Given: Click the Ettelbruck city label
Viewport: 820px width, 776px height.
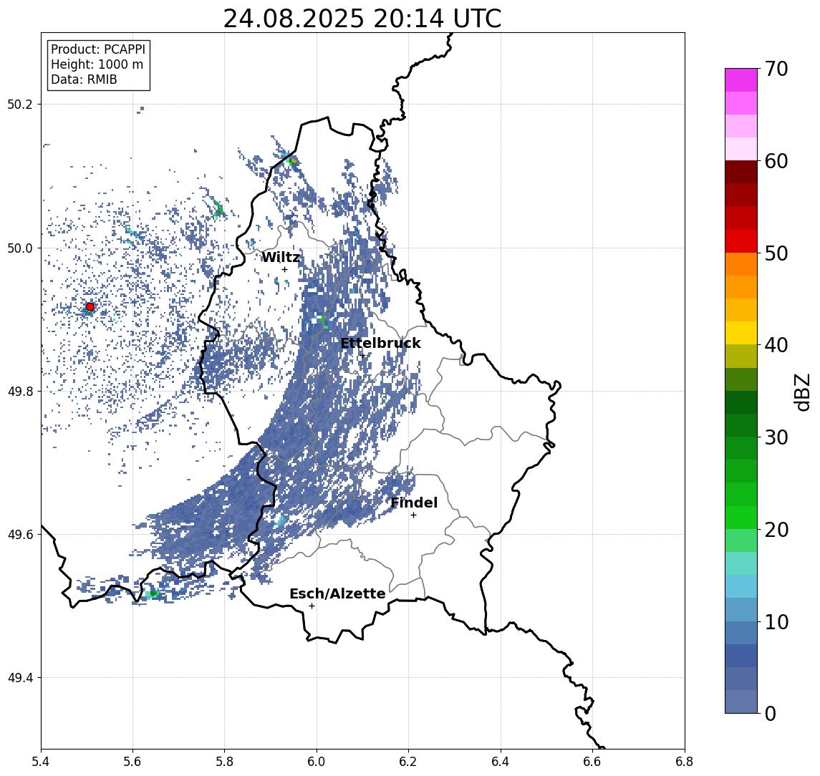Looking at the screenshot, I should [x=380, y=343].
